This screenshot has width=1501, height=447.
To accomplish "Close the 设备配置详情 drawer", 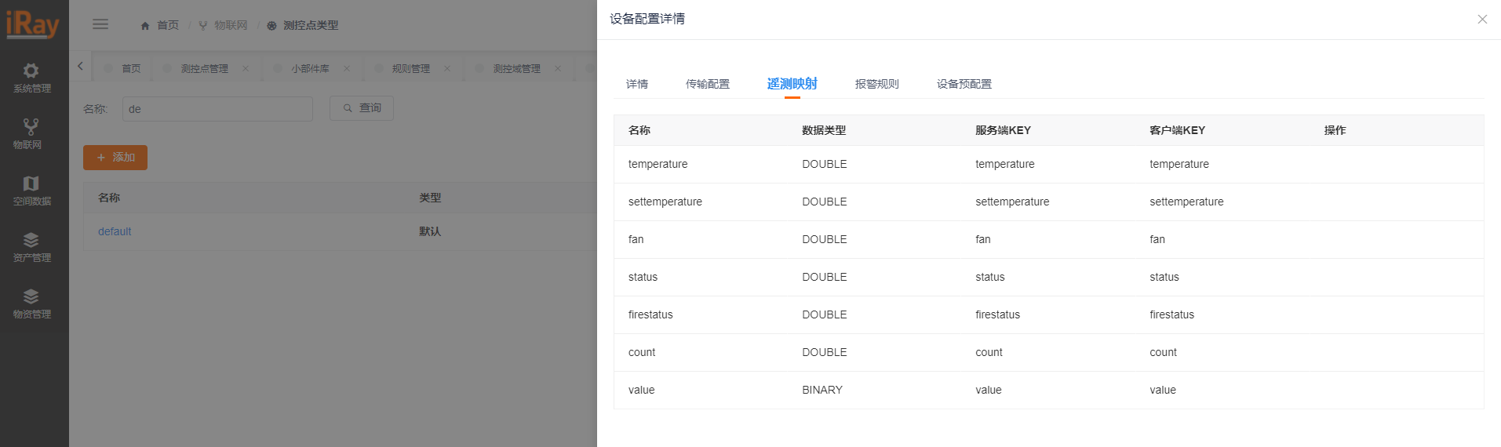I will 1482,19.
